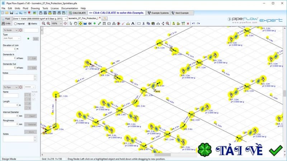Click the red crosshair next to zoom percentage
287x161 pixels.
click(65, 23)
